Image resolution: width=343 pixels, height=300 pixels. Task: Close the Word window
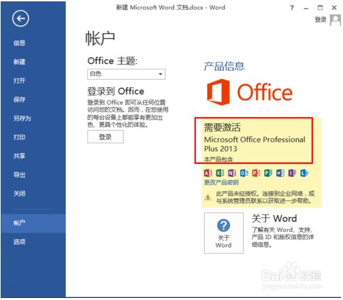(x=334, y=8)
